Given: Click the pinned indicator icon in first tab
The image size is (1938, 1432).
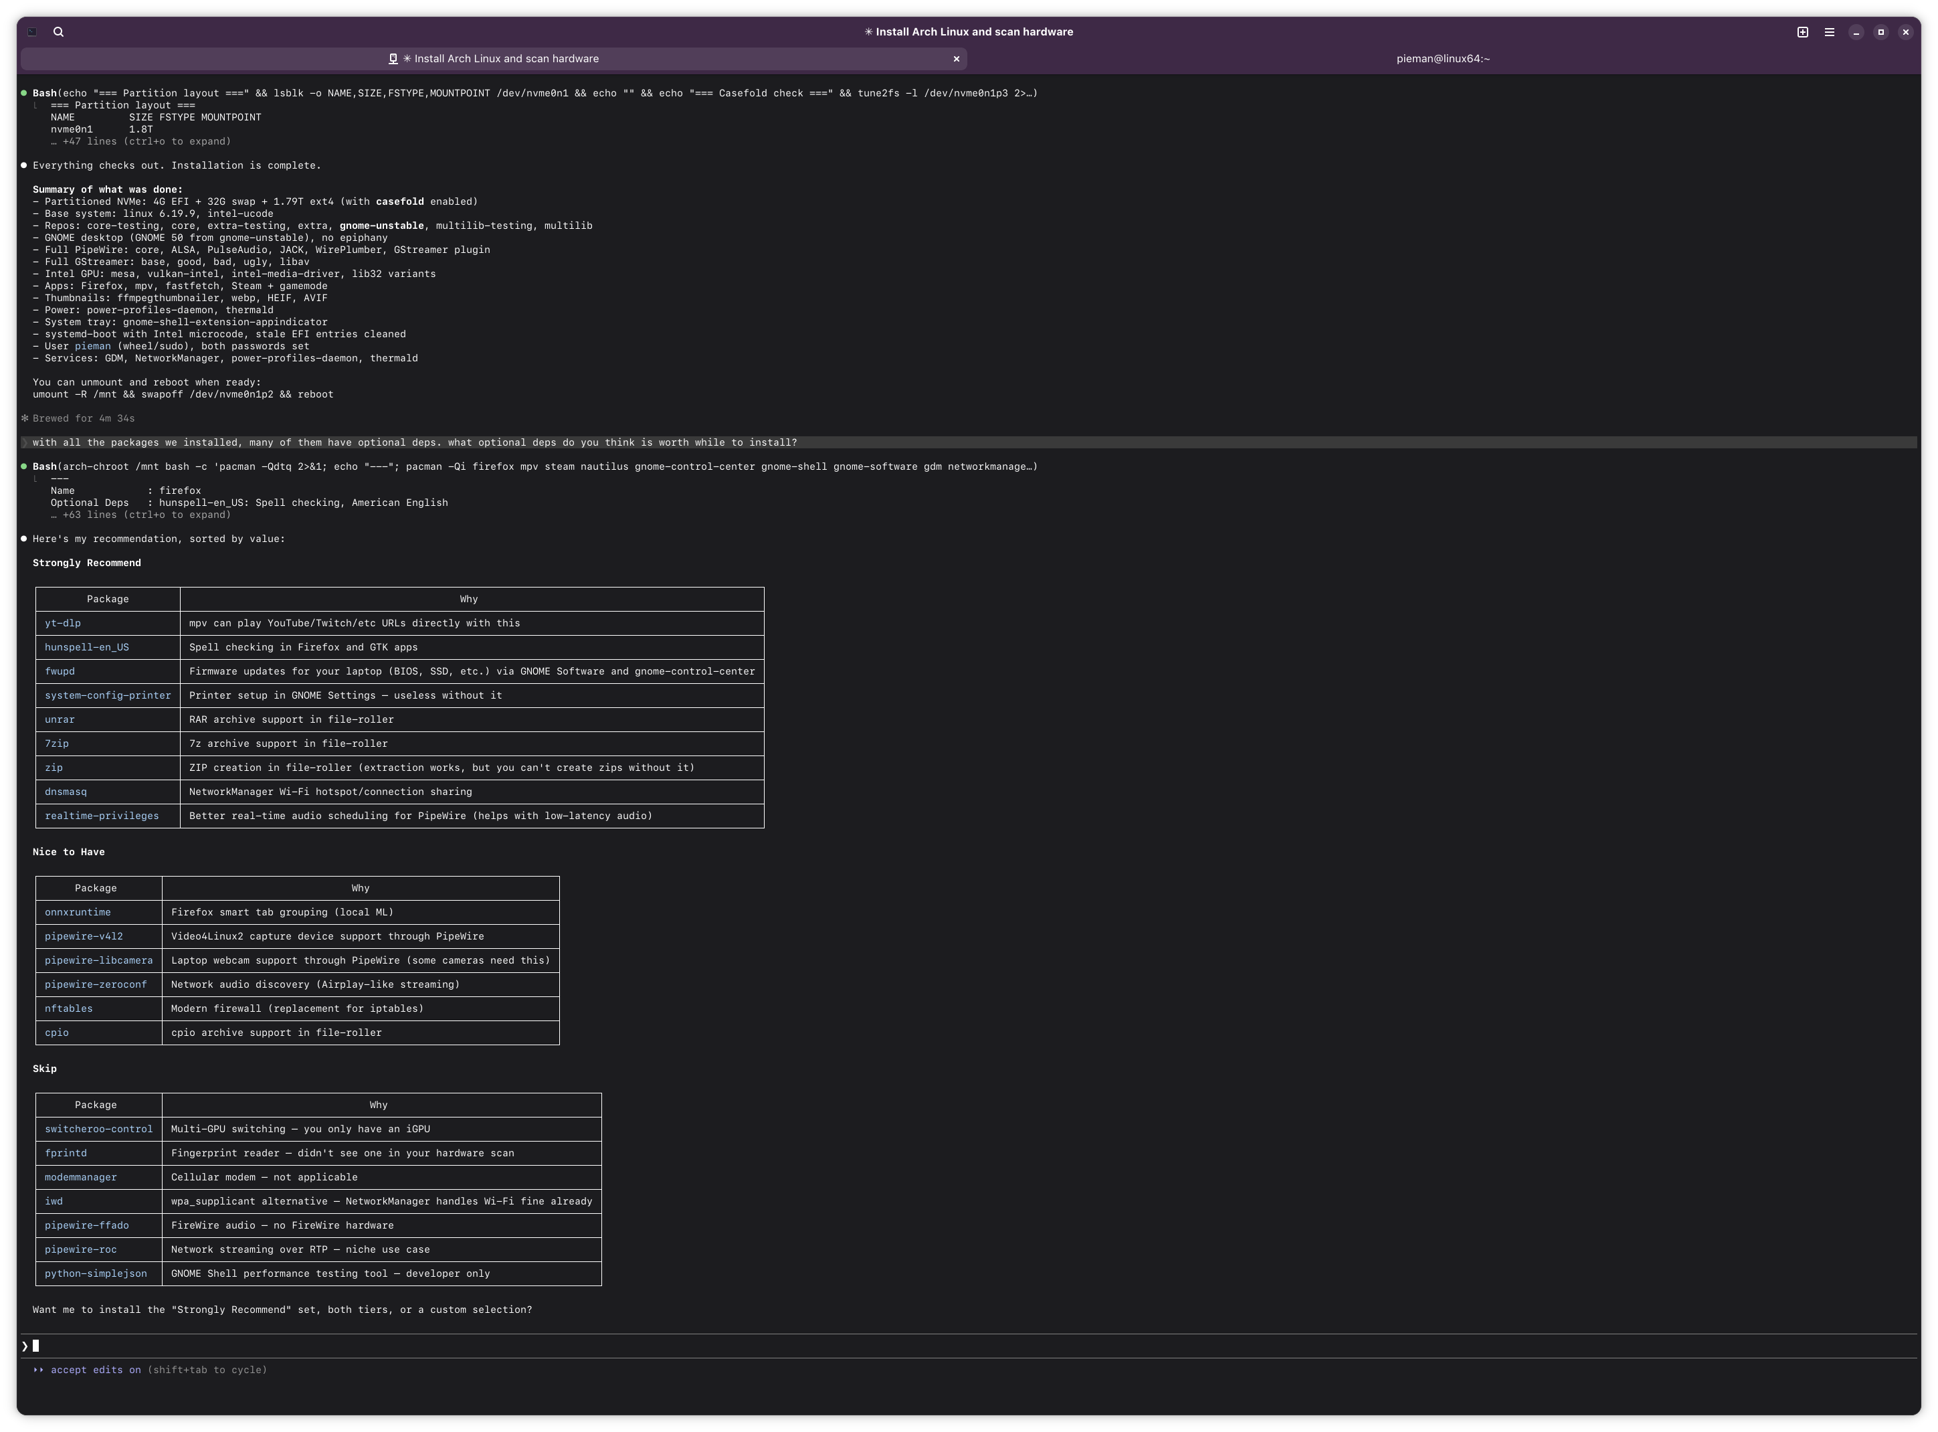Looking at the screenshot, I should point(393,59).
